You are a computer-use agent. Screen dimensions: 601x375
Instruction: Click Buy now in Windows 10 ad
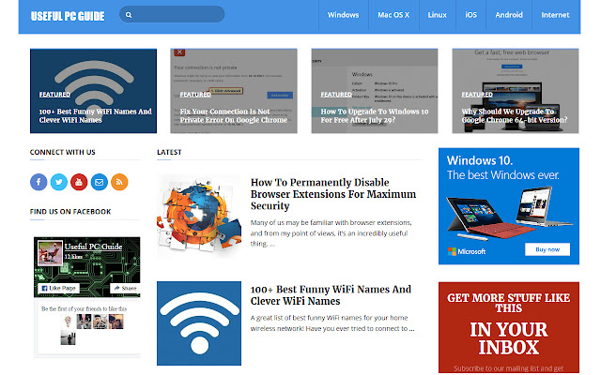click(547, 249)
